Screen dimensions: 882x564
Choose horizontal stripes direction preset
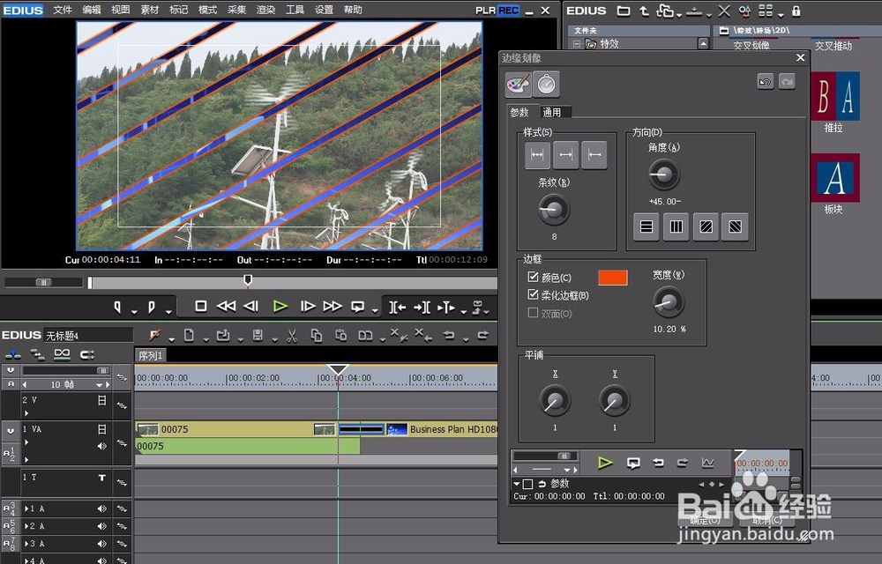647,226
